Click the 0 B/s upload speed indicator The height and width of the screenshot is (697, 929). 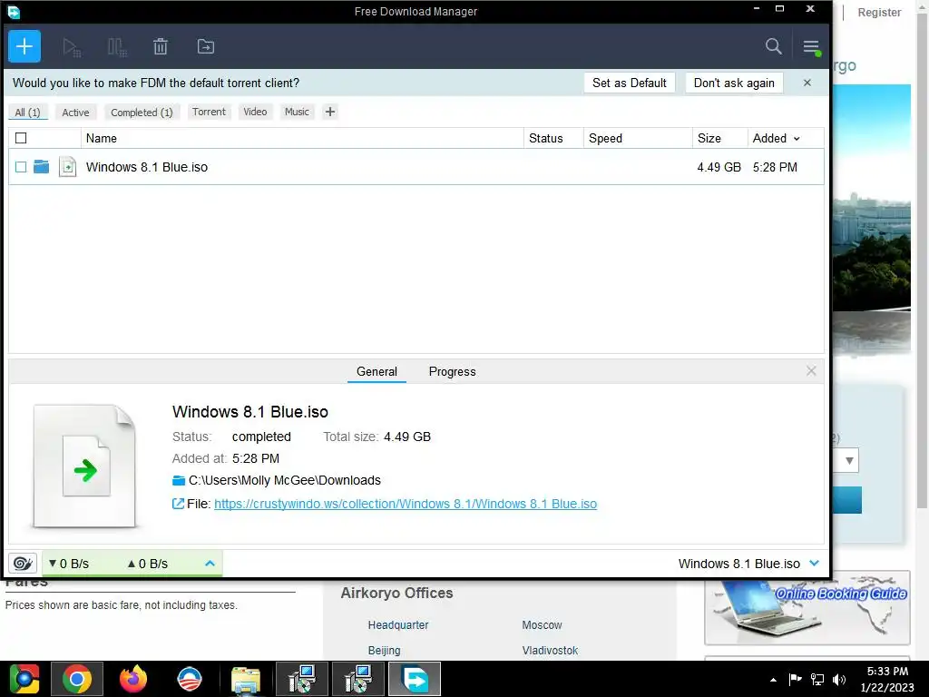pyautogui.click(x=148, y=564)
